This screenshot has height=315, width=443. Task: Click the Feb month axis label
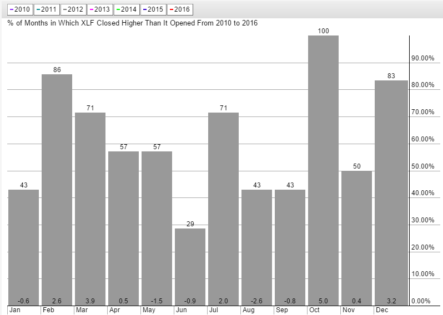point(49,310)
